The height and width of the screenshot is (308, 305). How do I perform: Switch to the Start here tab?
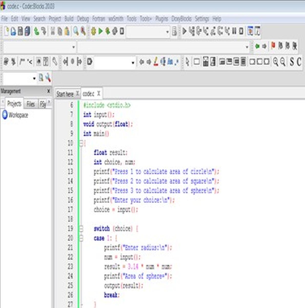65,94
